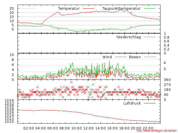Click the 12:00 time axis label
The height and width of the screenshot is (133, 178).
88,128
